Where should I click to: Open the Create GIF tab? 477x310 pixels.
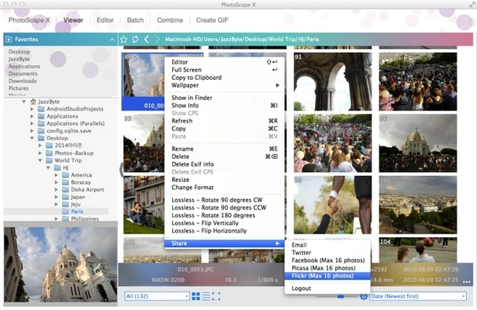tap(212, 20)
